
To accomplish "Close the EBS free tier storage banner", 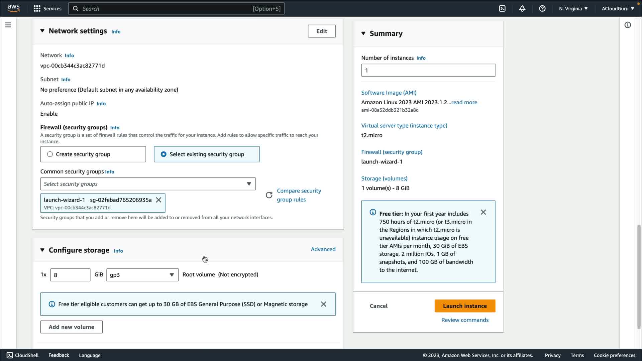I will coord(323,304).
